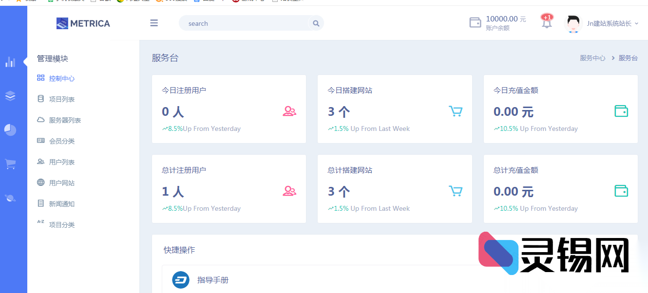Click the METRICA logo
This screenshot has height=293, width=648.
tap(83, 23)
